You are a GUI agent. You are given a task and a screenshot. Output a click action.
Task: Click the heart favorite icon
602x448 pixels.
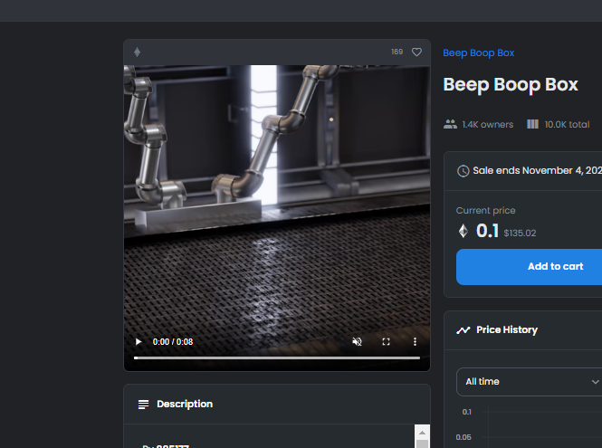click(x=416, y=52)
